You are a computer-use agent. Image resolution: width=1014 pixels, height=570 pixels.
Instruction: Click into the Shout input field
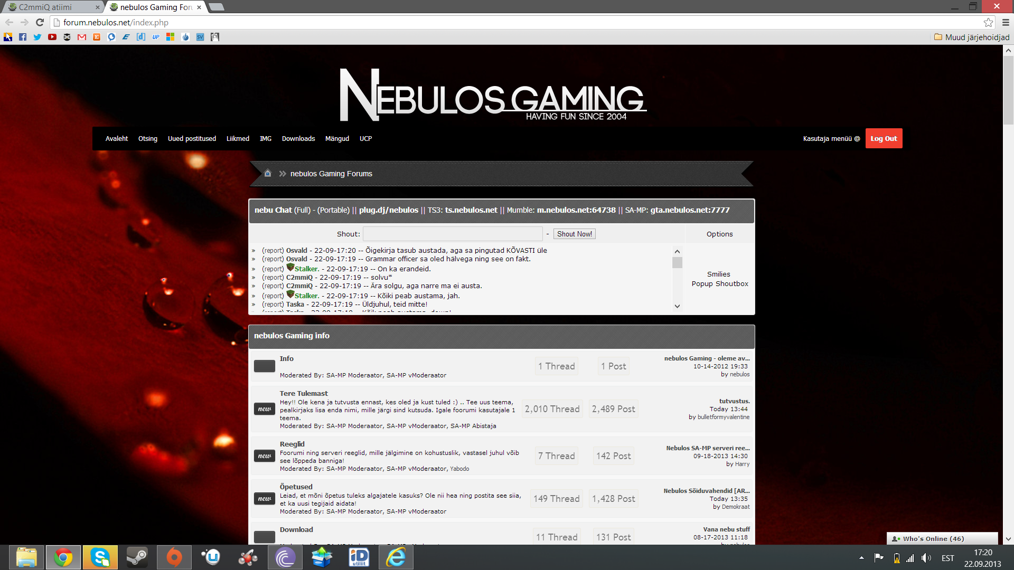coord(453,234)
